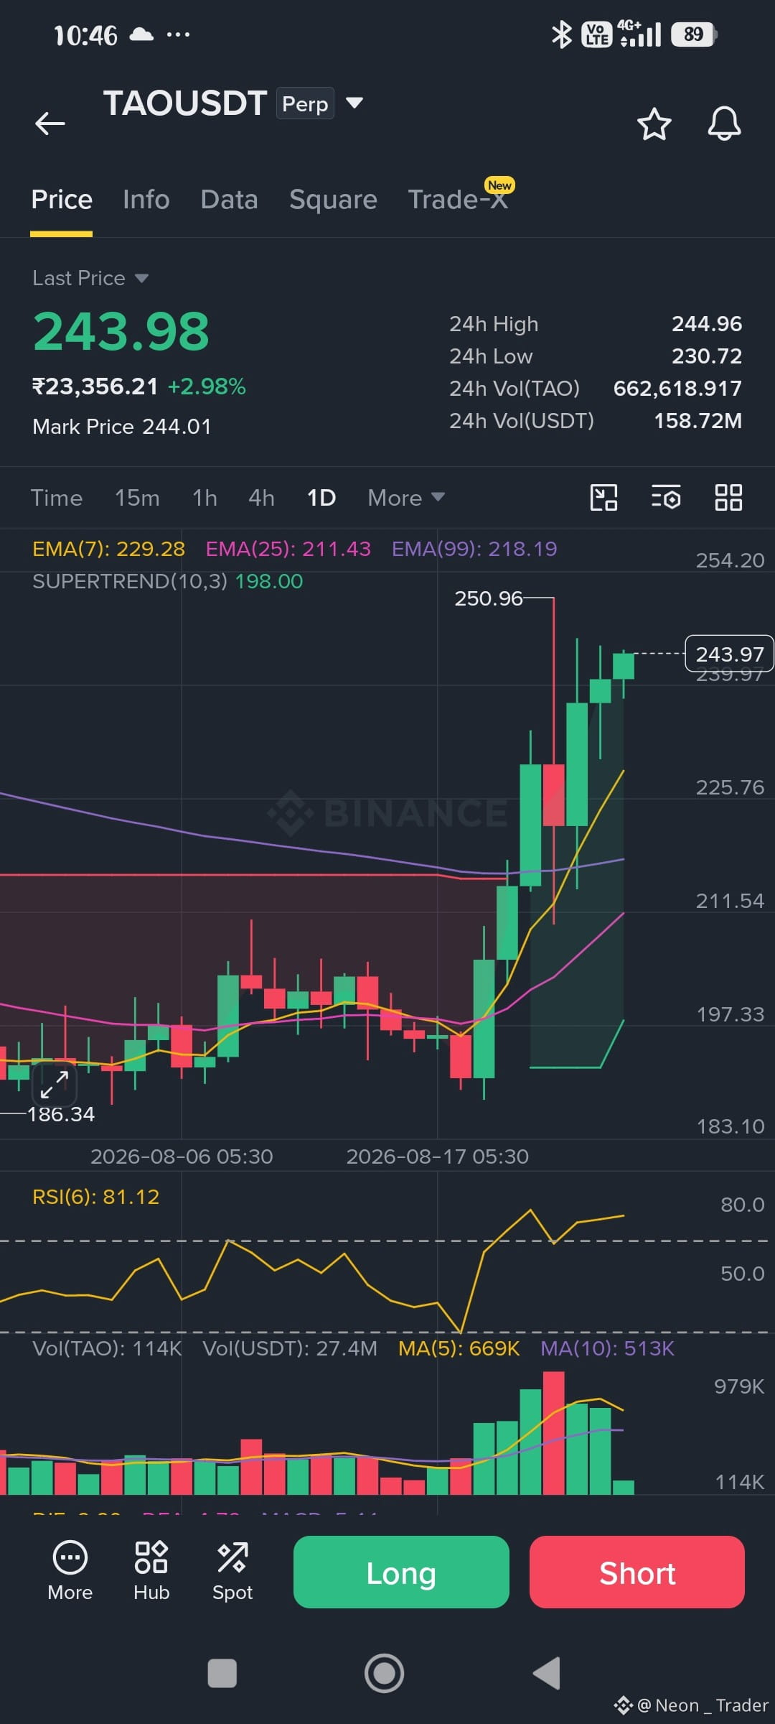775x1724 pixels.
Task: Select 1D timeframe
Action: point(321,498)
